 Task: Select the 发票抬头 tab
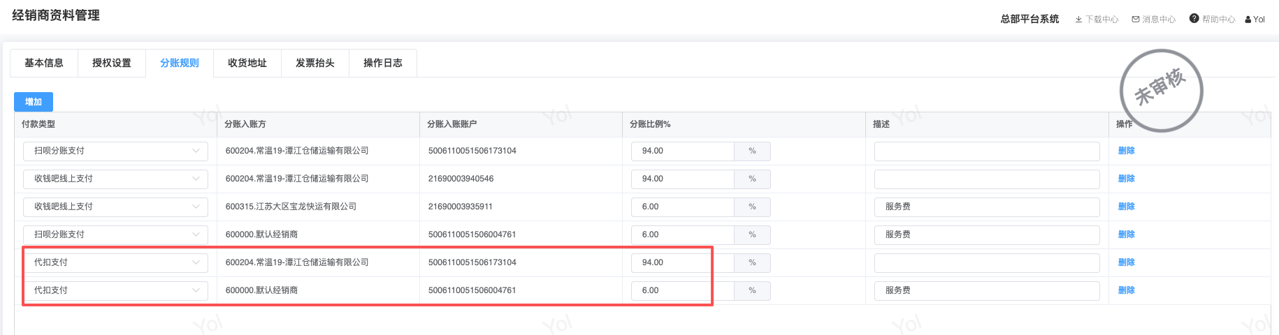pos(315,63)
